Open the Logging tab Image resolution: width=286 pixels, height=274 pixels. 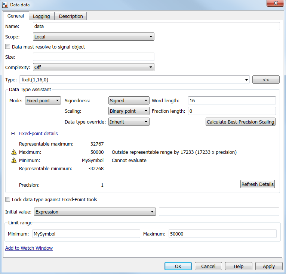click(x=41, y=16)
